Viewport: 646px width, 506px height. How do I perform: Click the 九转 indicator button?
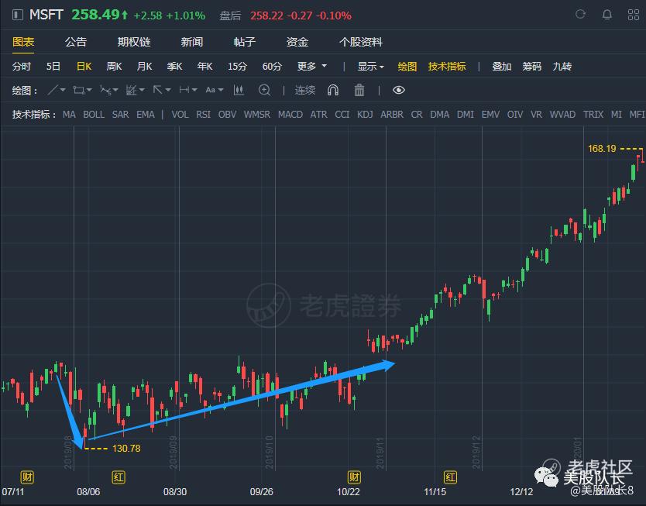click(x=562, y=67)
